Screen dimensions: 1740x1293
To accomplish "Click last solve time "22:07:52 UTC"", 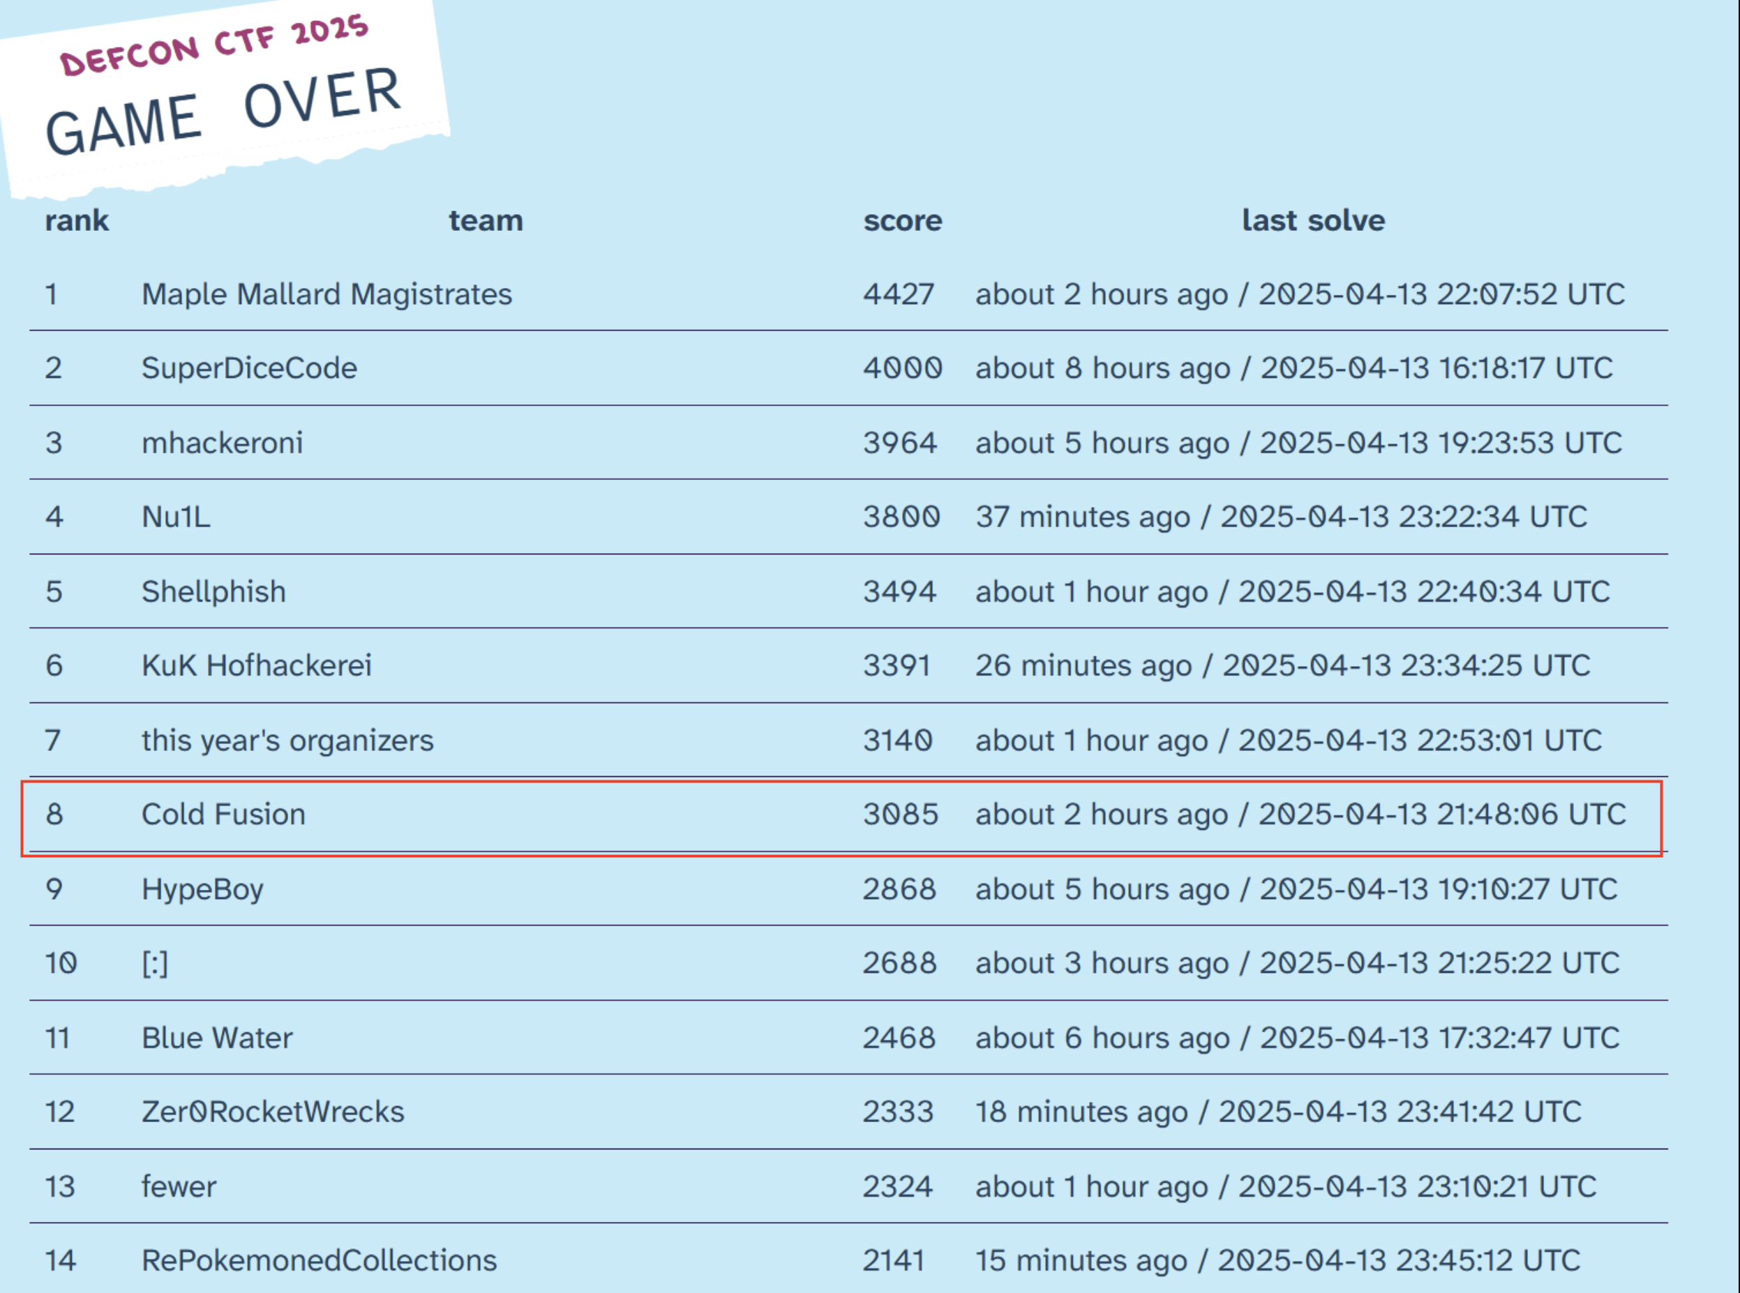I will point(1531,294).
